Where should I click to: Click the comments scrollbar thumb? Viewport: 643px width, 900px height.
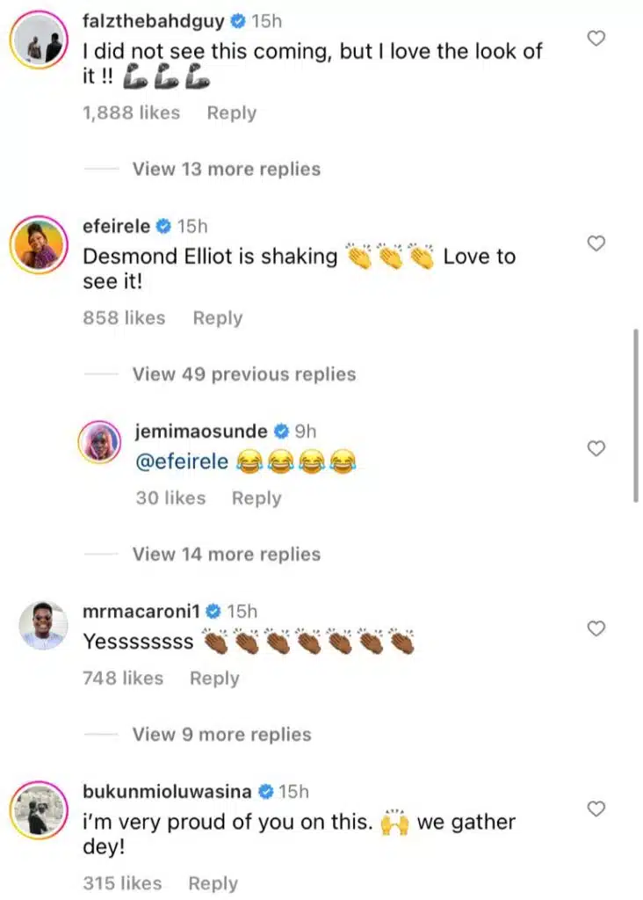point(636,415)
